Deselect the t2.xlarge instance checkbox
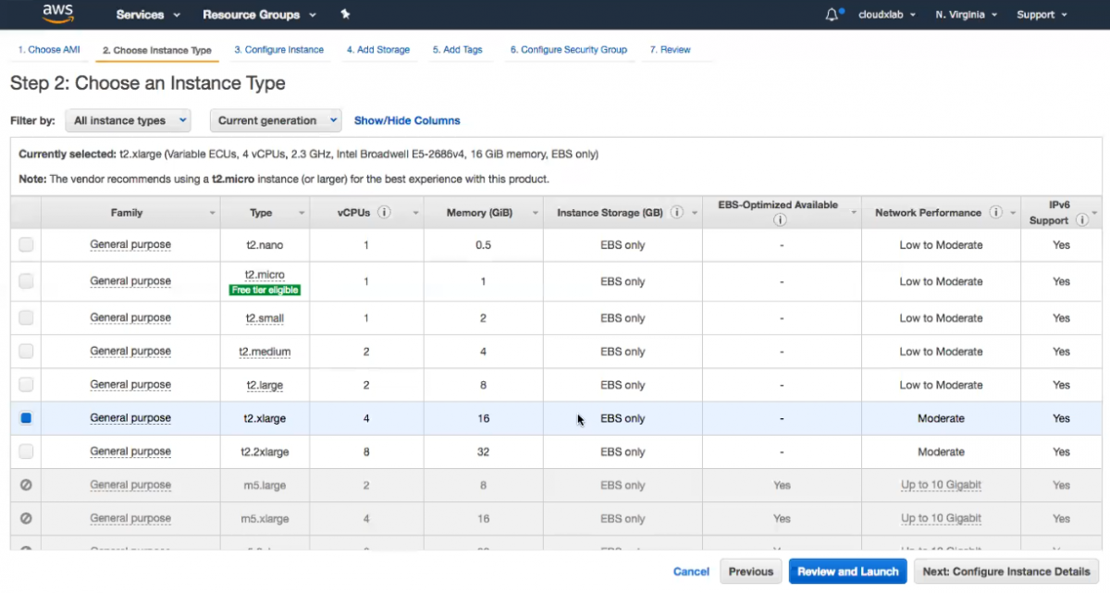Screen dimensions: 1110x593 (x=26, y=418)
